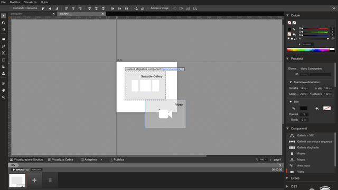Click the align bottom edges icon

(57, 8)
